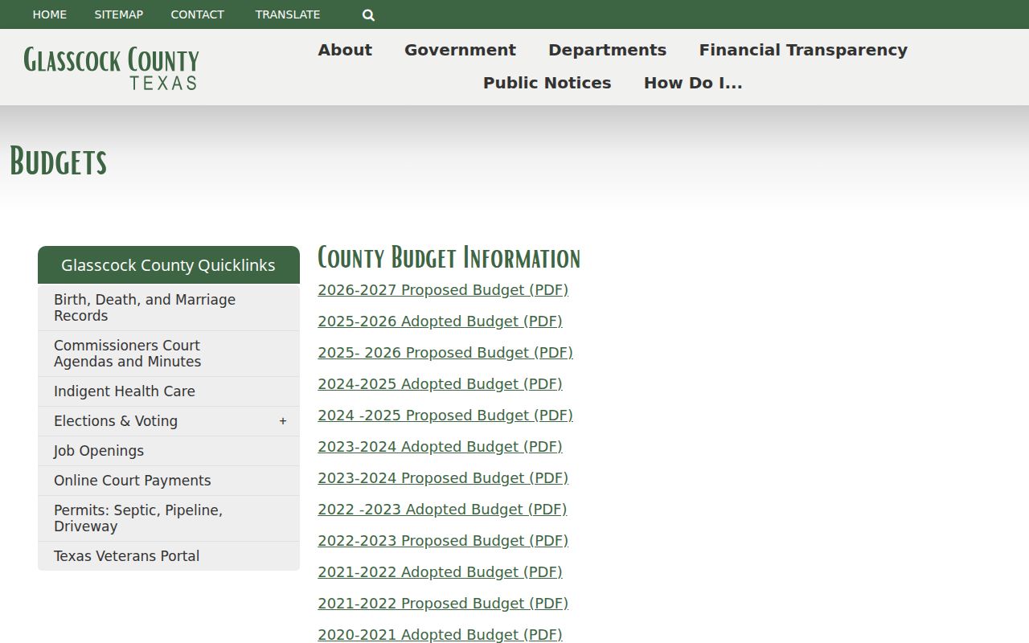Select Birth, Death, and Marriage Records quicklink
This screenshot has height=643, width=1029.
[169, 308]
